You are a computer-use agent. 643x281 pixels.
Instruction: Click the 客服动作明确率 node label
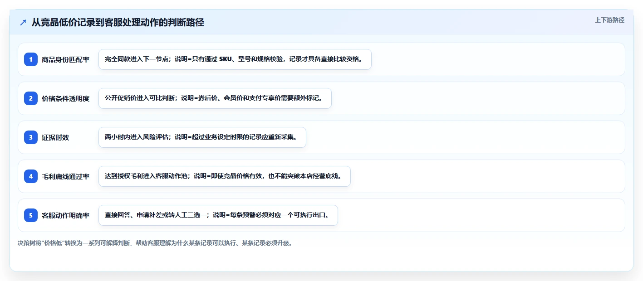(65, 215)
